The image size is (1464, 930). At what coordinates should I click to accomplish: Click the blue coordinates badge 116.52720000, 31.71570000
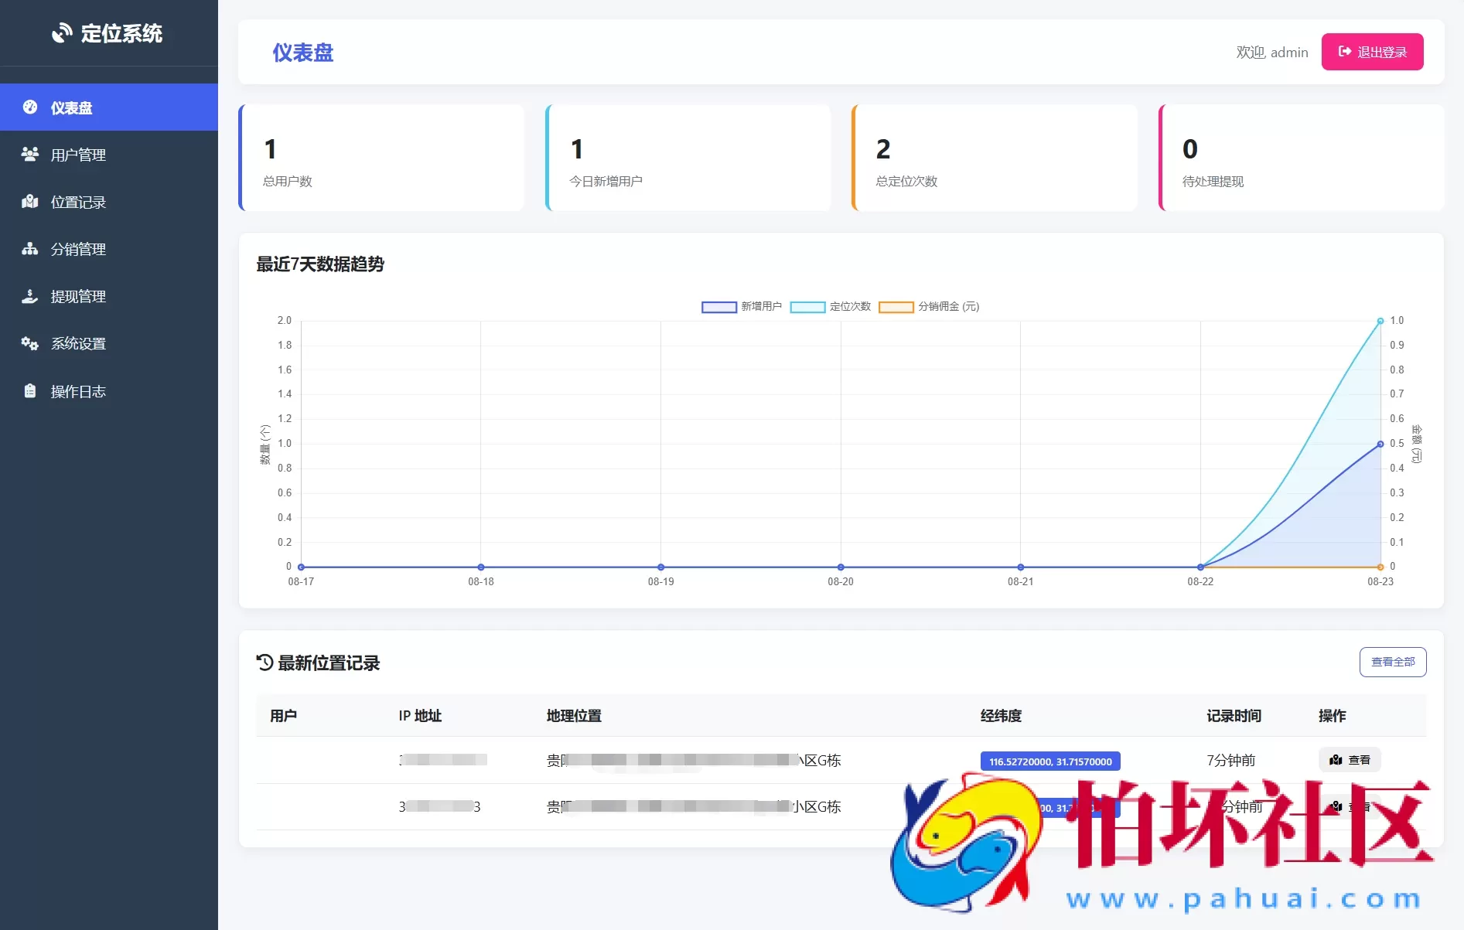pyautogui.click(x=1049, y=761)
